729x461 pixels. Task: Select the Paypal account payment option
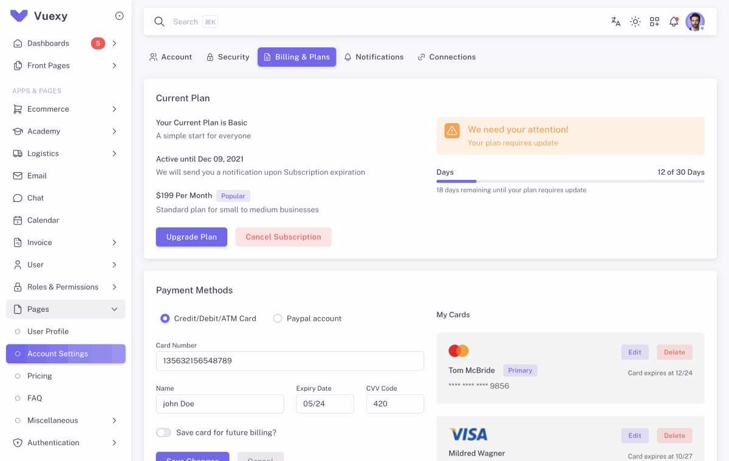click(x=278, y=318)
